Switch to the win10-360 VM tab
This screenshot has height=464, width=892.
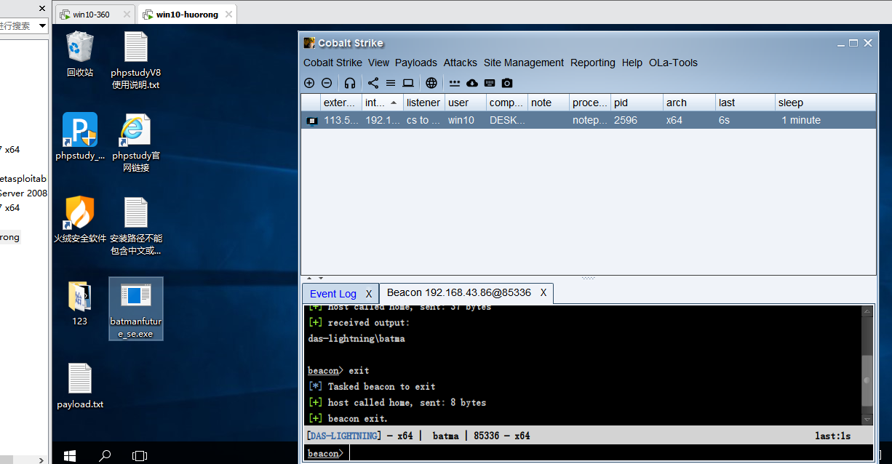(x=92, y=14)
